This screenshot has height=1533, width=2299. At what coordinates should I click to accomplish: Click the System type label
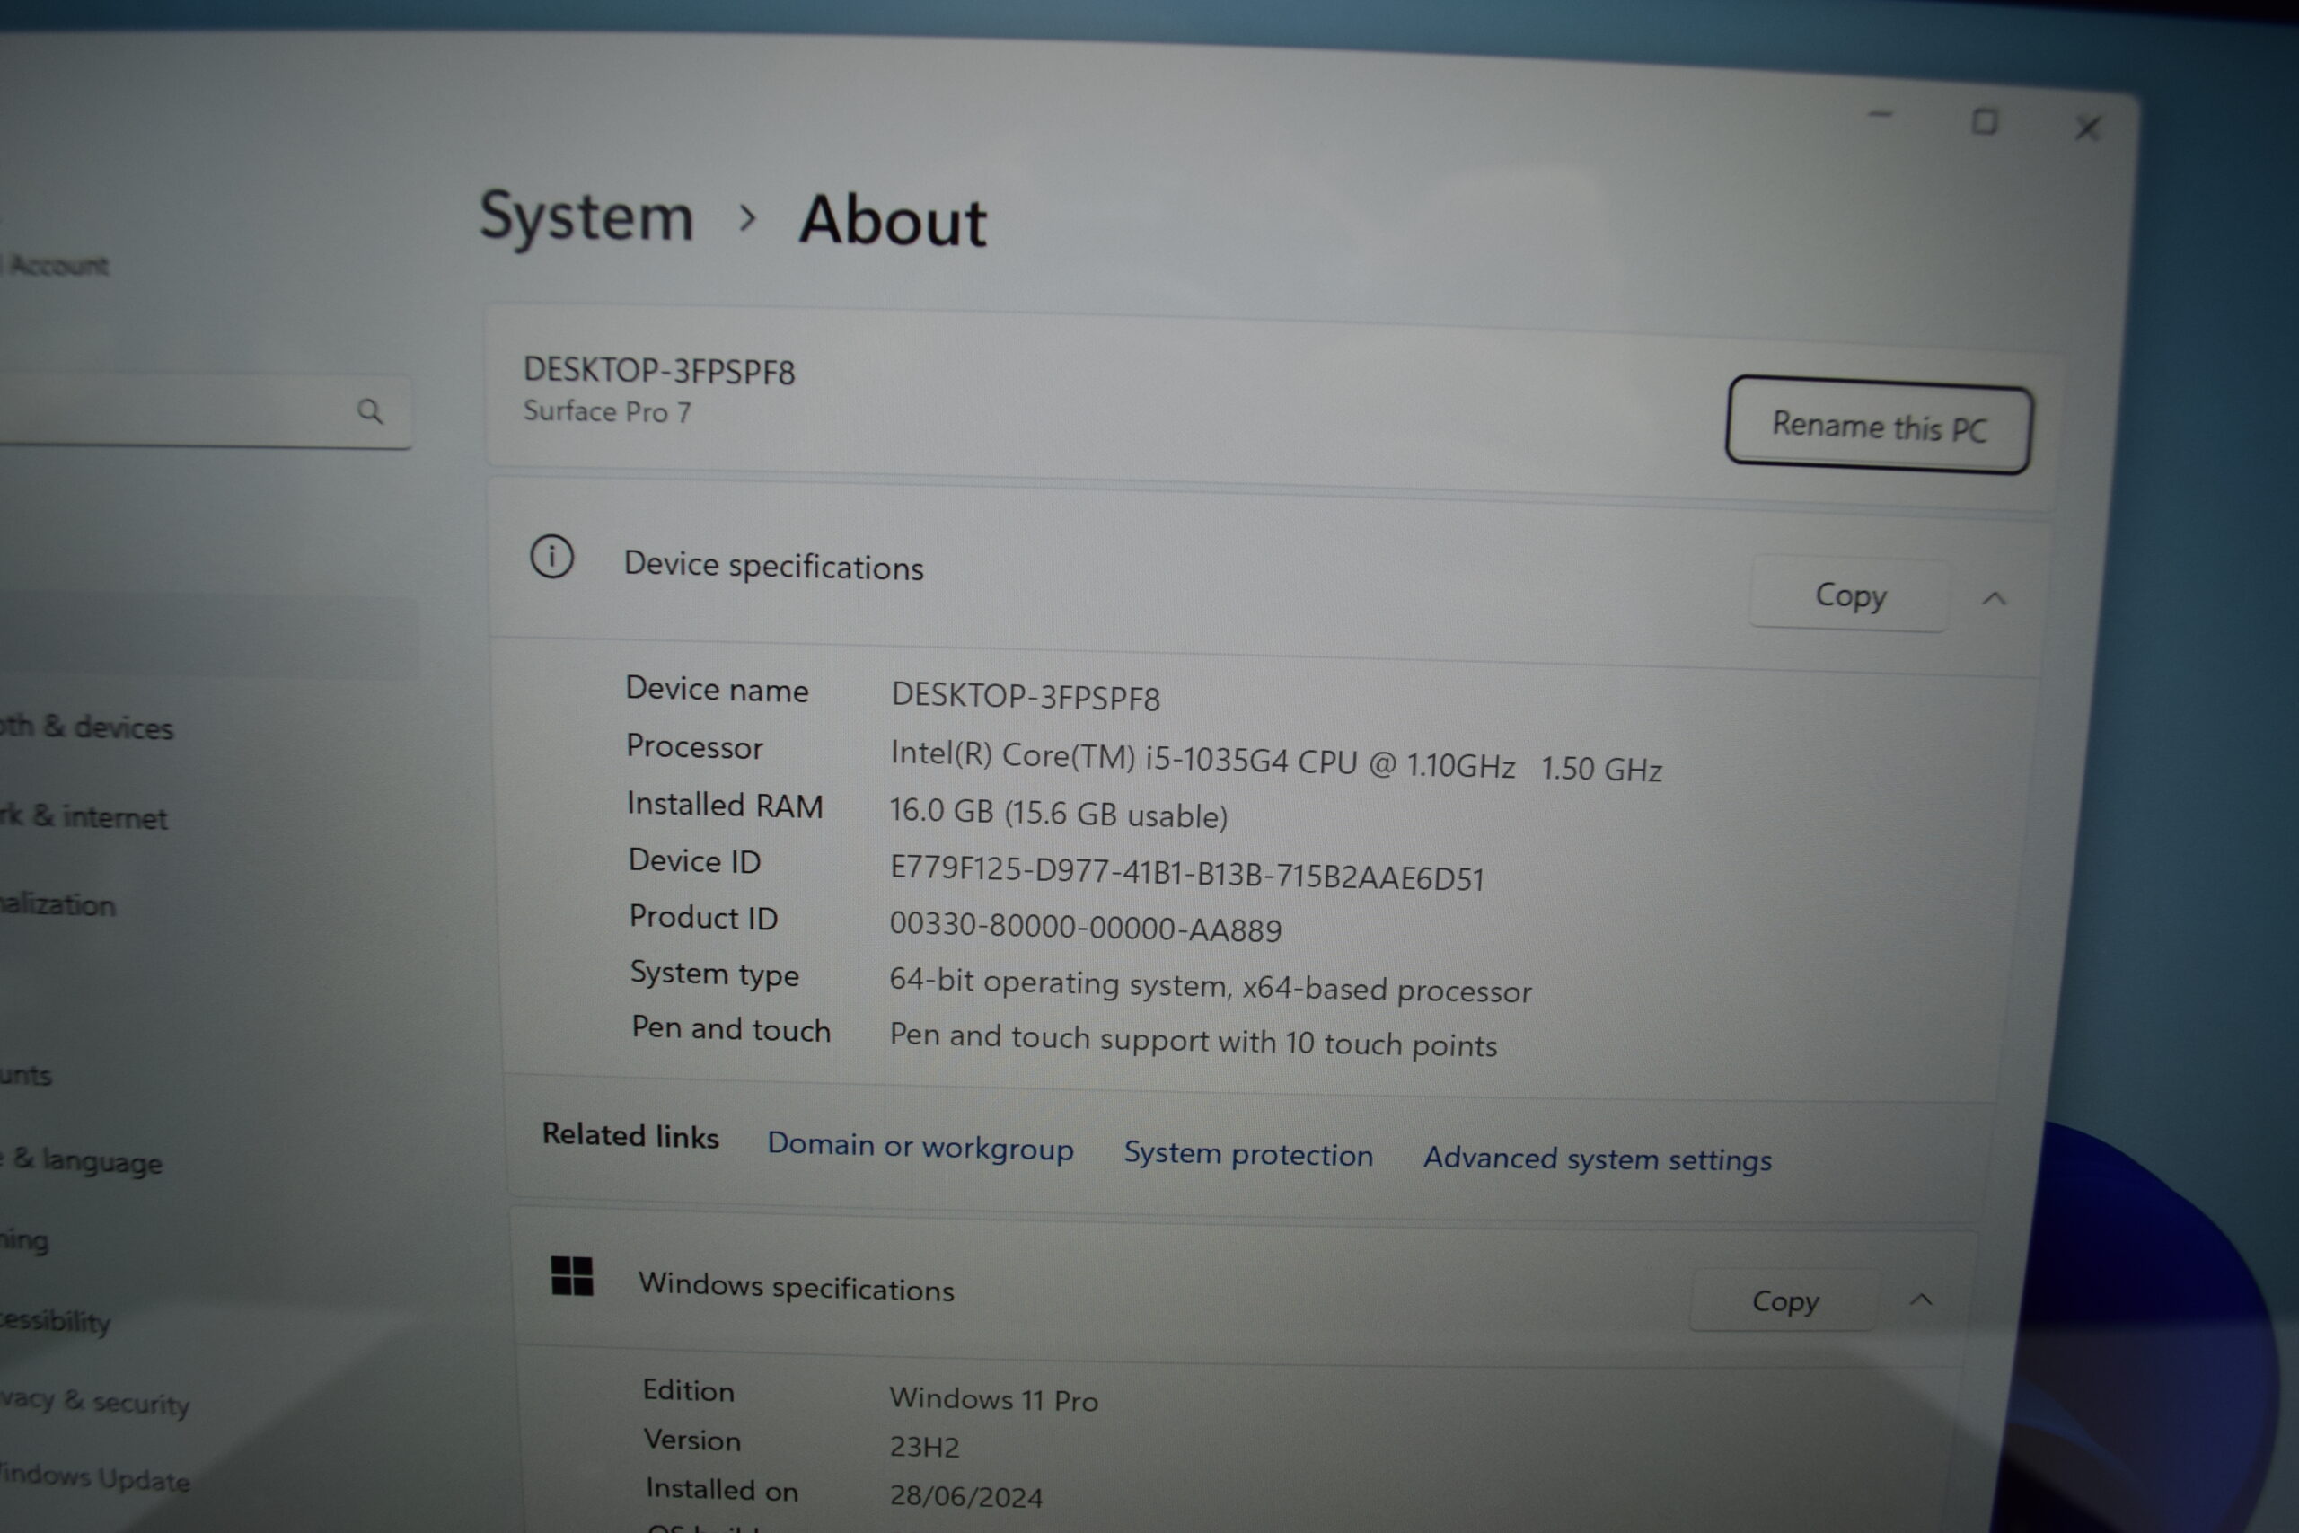(x=715, y=974)
